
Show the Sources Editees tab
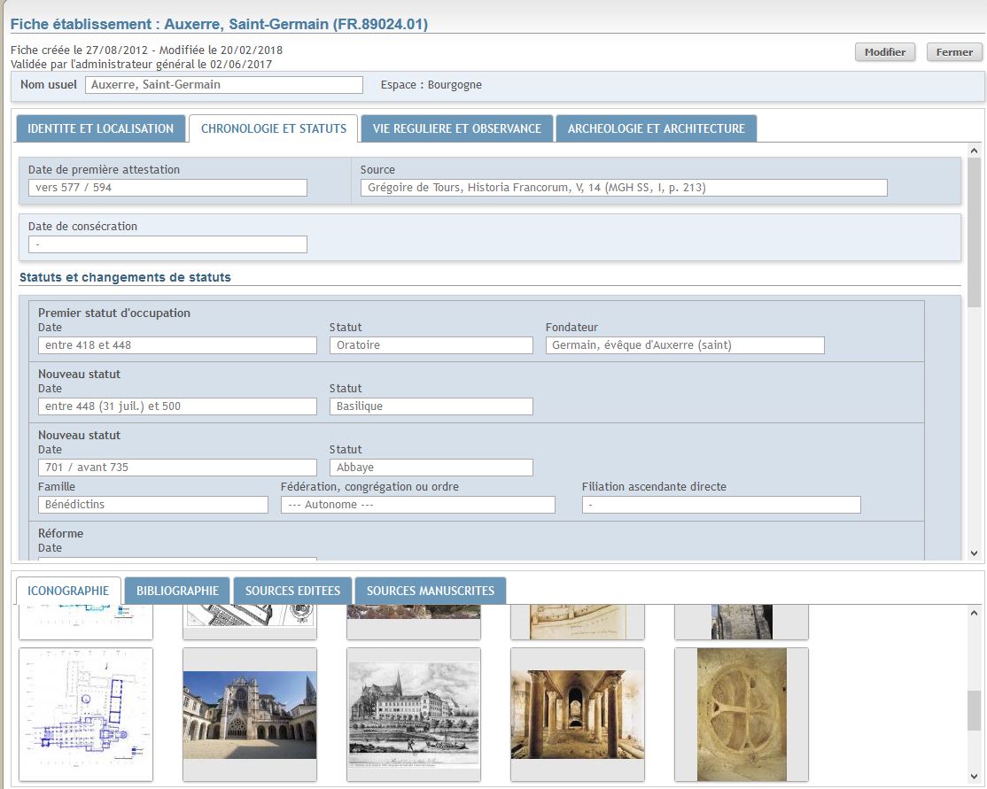pos(292,591)
